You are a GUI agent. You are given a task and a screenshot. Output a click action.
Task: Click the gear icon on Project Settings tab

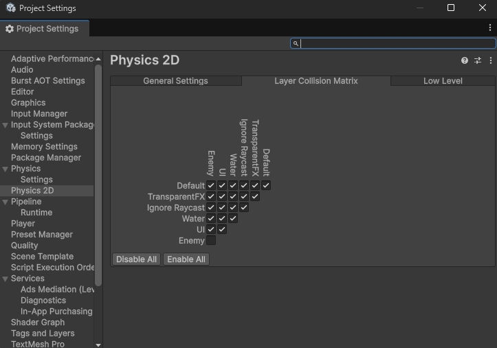tap(10, 29)
